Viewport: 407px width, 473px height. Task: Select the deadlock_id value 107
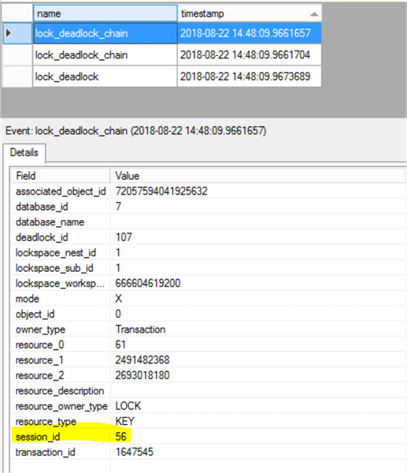124,237
